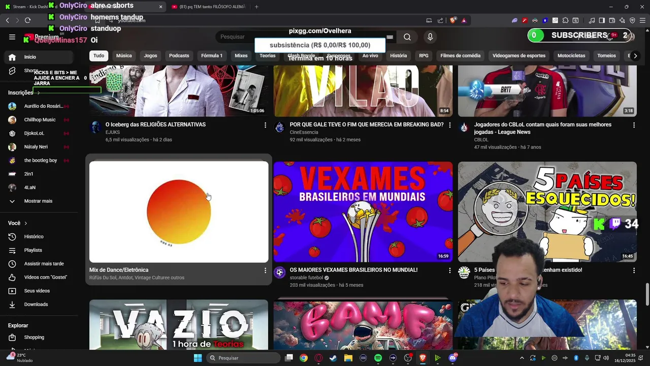The image size is (650, 366).
Task: Click the page vertical scrollbar thumb
Action: pos(647,295)
